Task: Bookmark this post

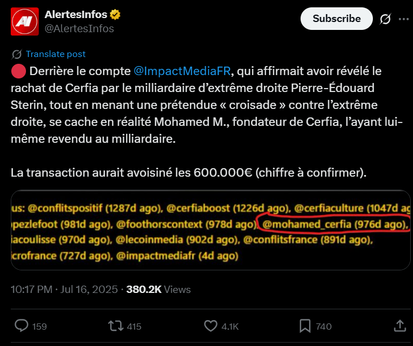Action: pos(305,326)
